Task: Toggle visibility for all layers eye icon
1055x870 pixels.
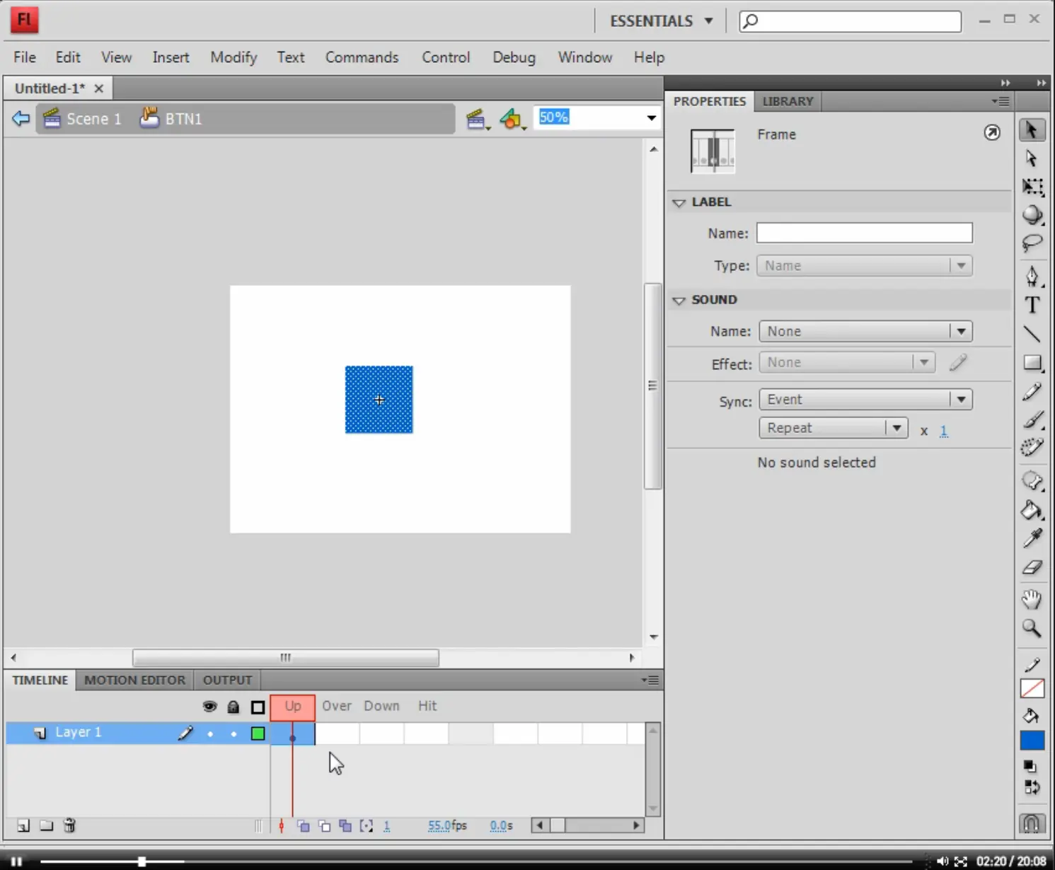Action: pos(209,707)
